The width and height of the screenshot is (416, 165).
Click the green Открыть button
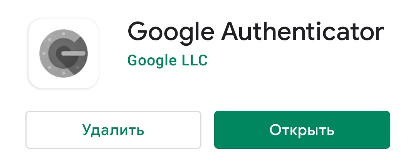tap(302, 130)
